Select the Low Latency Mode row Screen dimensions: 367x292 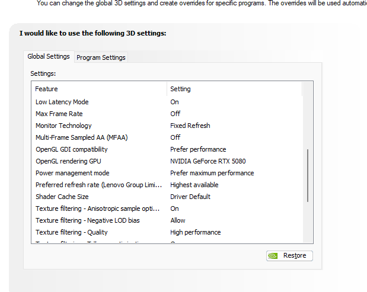(167, 102)
